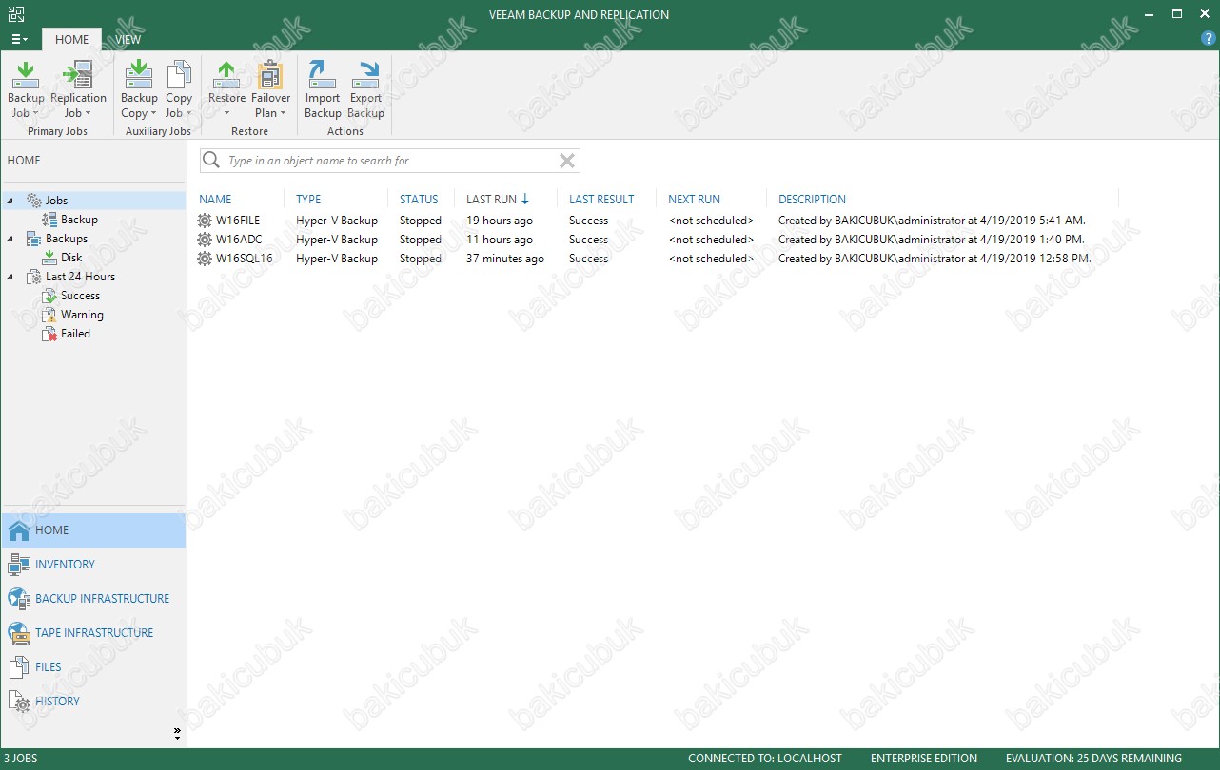Select Failed under Last 24 Hours

pyautogui.click(x=75, y=334)
